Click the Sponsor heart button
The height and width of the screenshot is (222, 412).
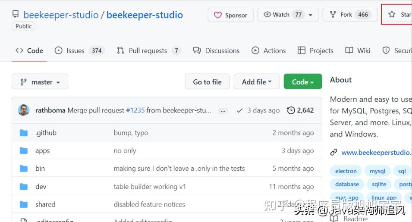[230, 15]
